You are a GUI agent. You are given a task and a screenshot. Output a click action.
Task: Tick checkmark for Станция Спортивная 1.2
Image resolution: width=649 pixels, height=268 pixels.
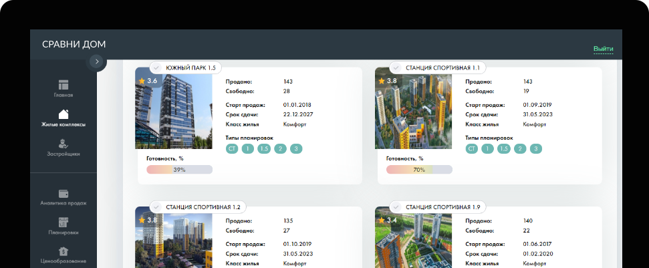tap(156, 207)
